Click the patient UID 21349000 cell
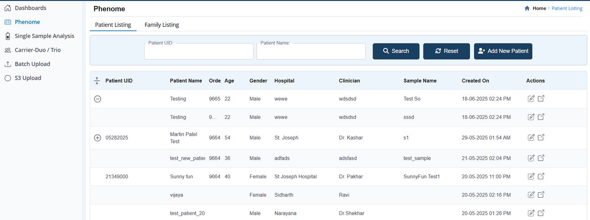Viewport: 590px width, 220px height. pyautogui.click(x=117, y=177)
